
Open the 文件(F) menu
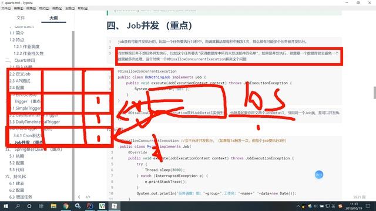[x=6, y=8]
